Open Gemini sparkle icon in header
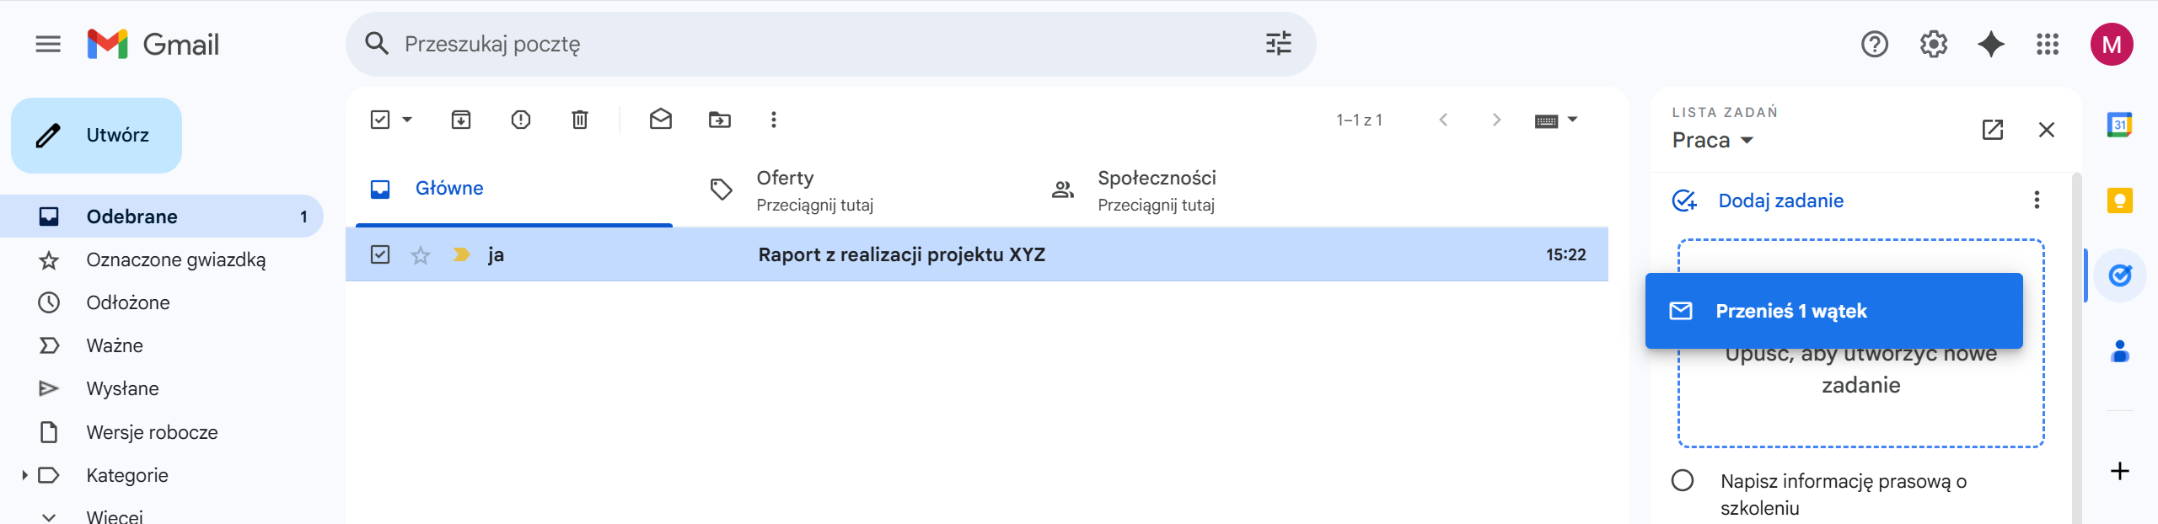This screenshot has height=524, width=2158. coord(1991,44)
